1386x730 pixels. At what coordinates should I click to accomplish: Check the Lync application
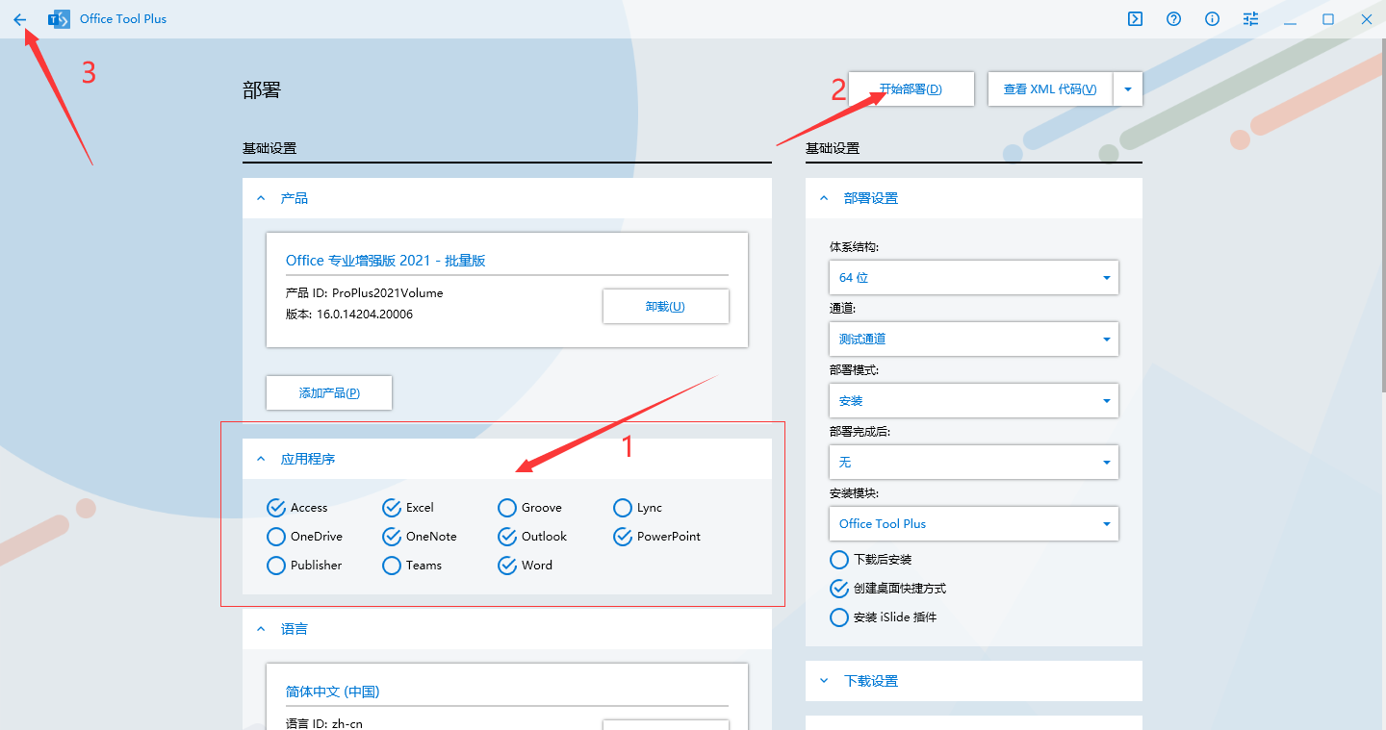point(623,508)
